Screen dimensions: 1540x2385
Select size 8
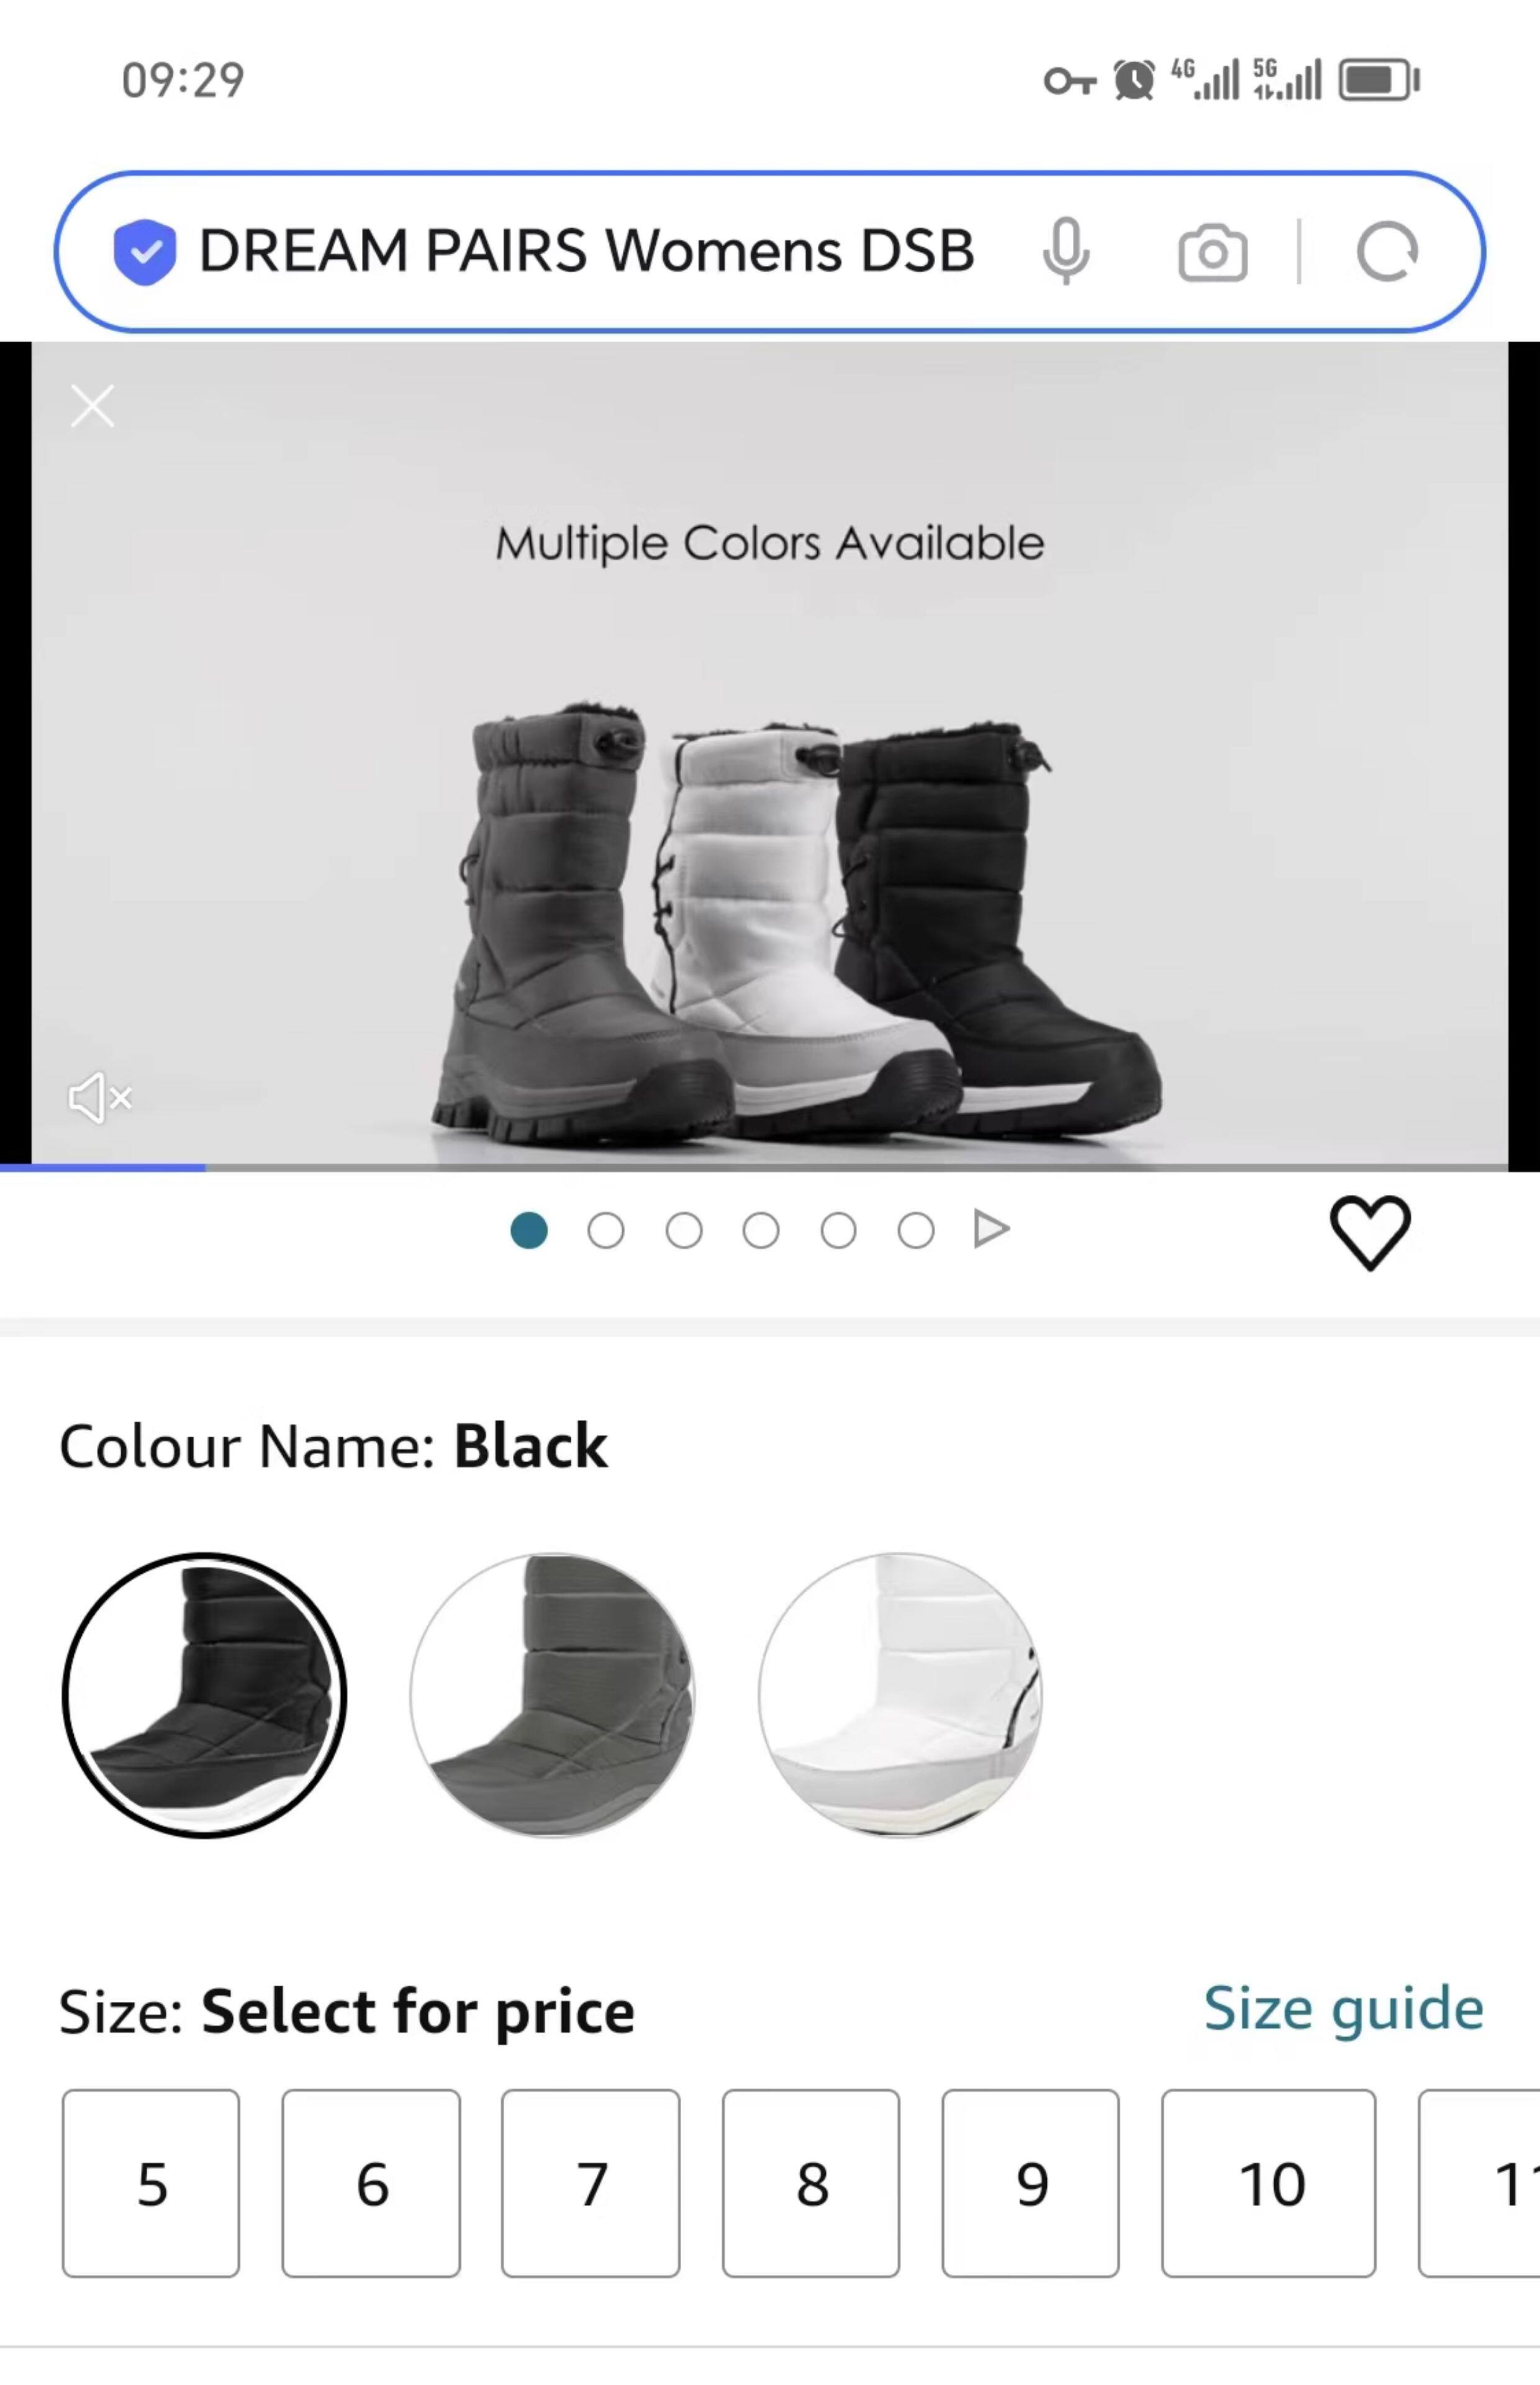click(811, 2183)
